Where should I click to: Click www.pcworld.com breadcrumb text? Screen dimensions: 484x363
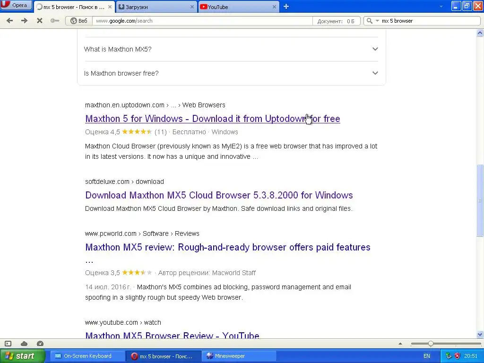click(x=111, y=233)
